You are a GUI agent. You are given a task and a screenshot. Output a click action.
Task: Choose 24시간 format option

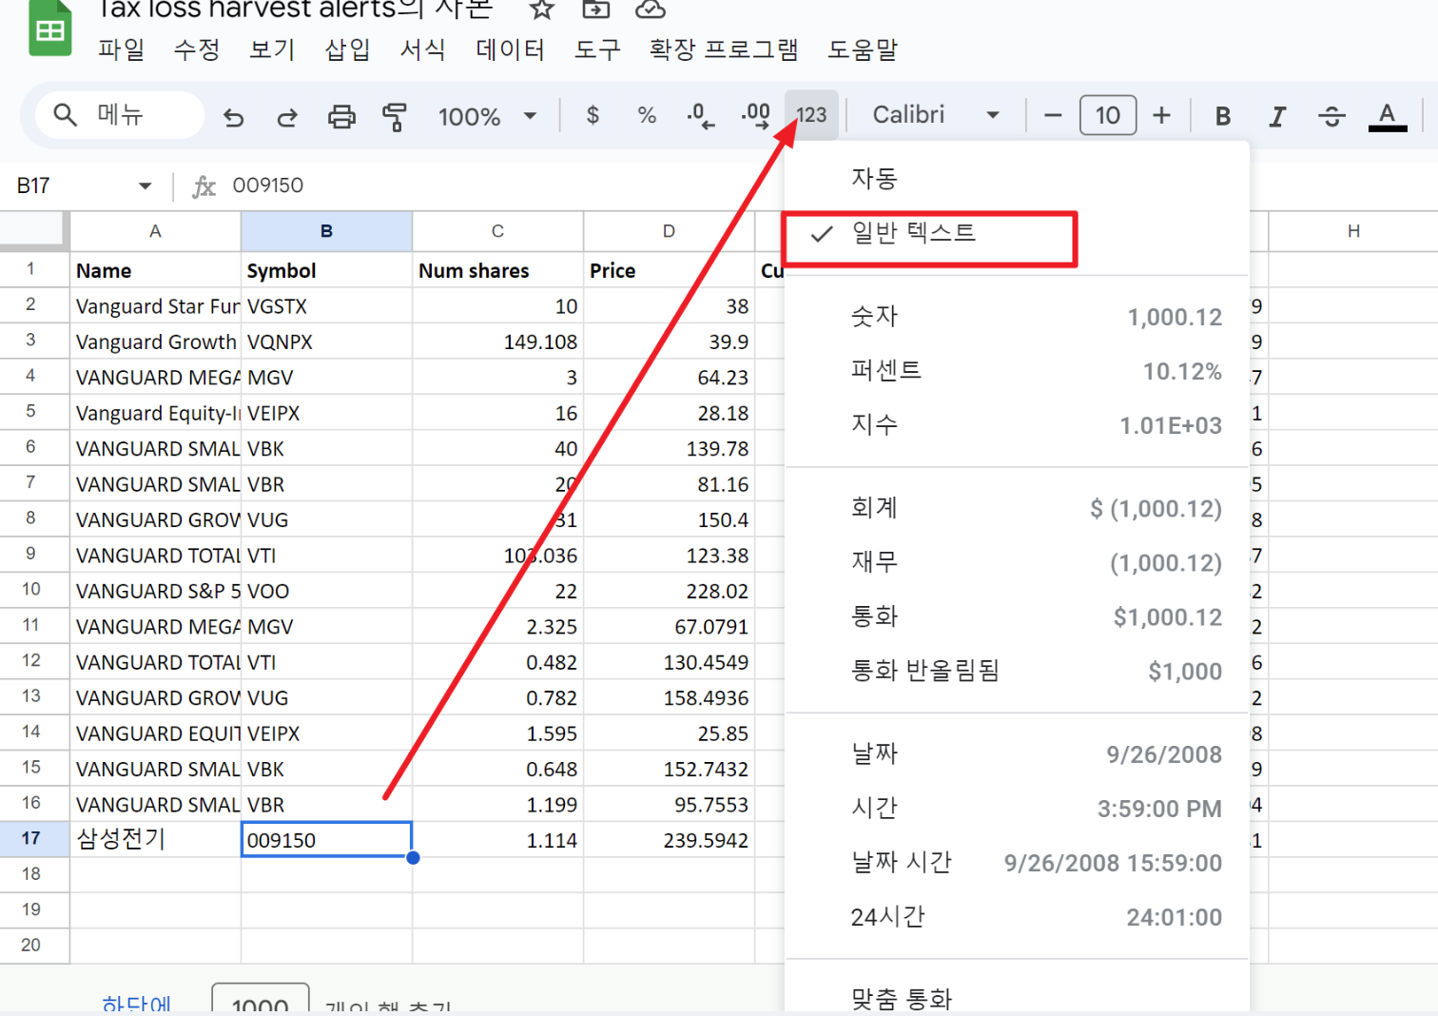pos(1017,917)
